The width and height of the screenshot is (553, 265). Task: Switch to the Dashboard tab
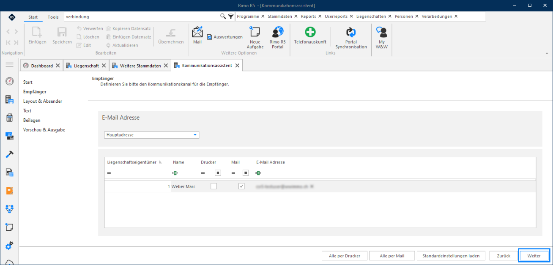(x=42, y=66)
